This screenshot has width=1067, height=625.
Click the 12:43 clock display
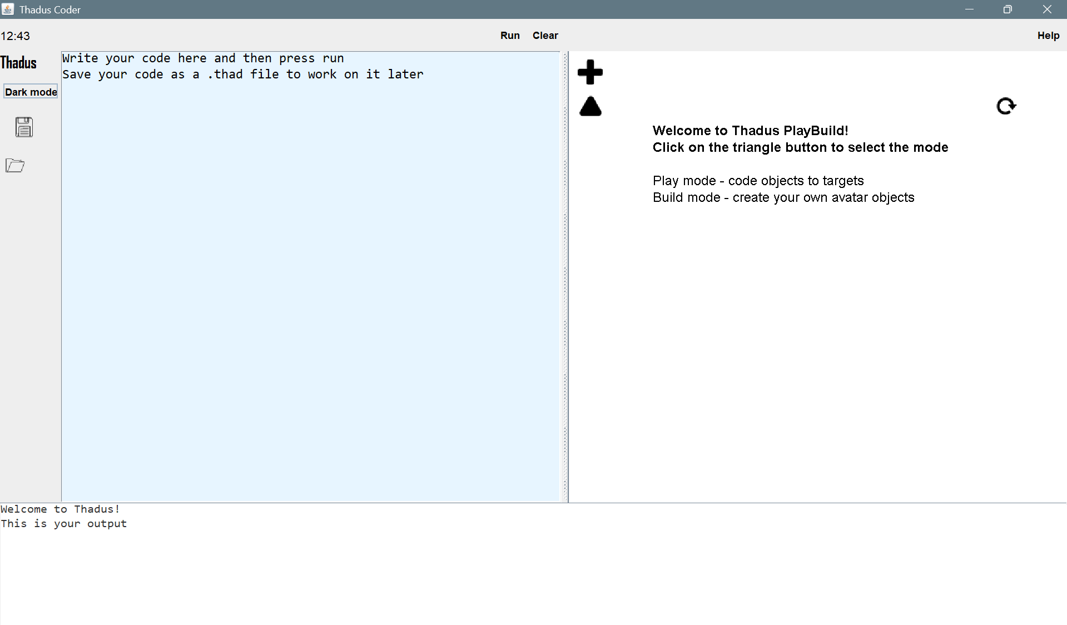click(x=16, y=36)
